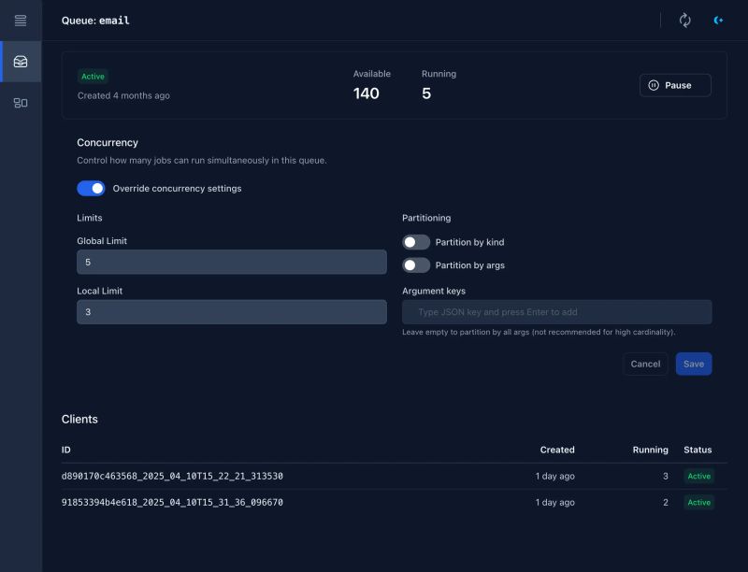748x572 pixels.
Task: Click the "Created 4 months ago" text
Action: click(x=123, y=95)
